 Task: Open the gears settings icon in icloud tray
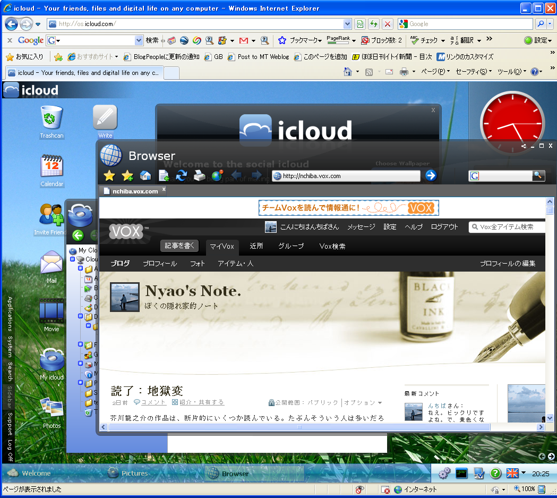444,473
